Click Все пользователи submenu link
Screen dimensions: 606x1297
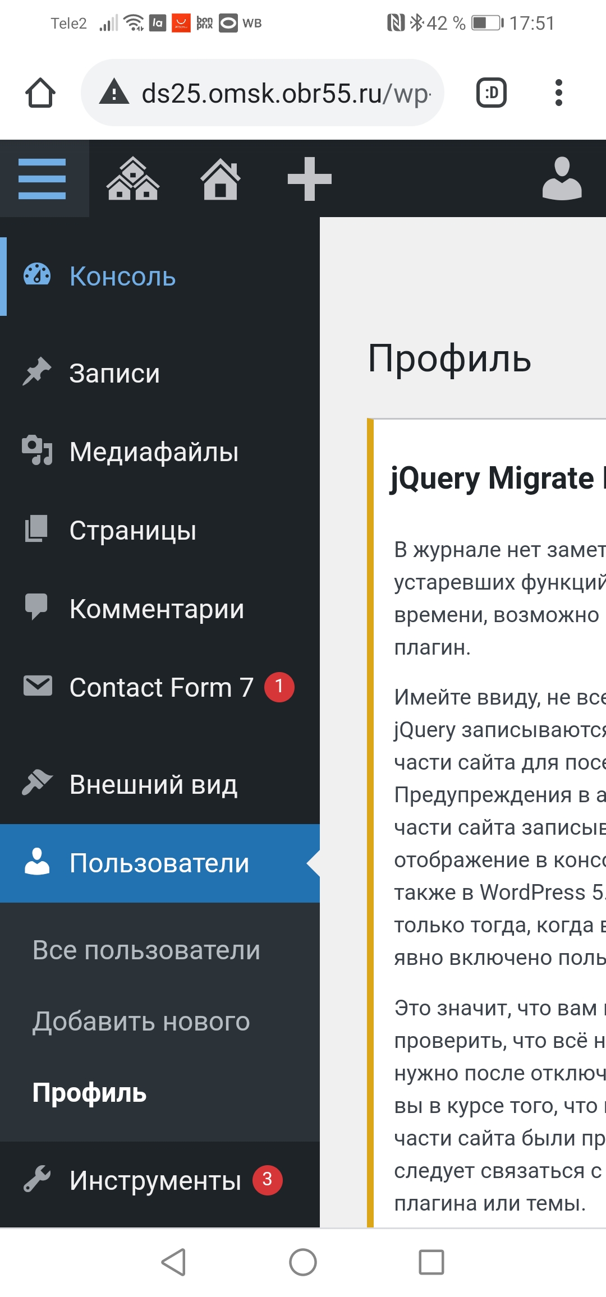click(146, 950)
